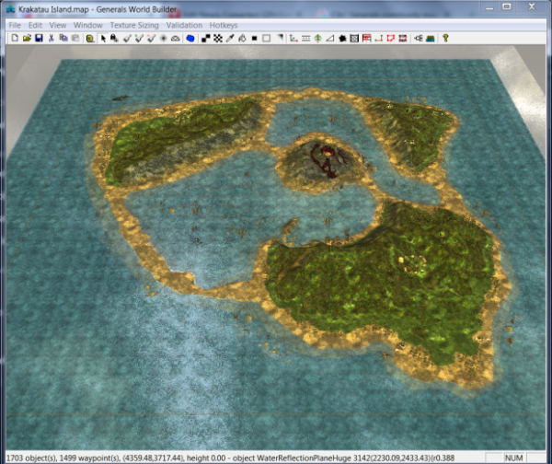Select the tree grove tool
The width and height of the screenshot is (552, 464).
(318, 38)
